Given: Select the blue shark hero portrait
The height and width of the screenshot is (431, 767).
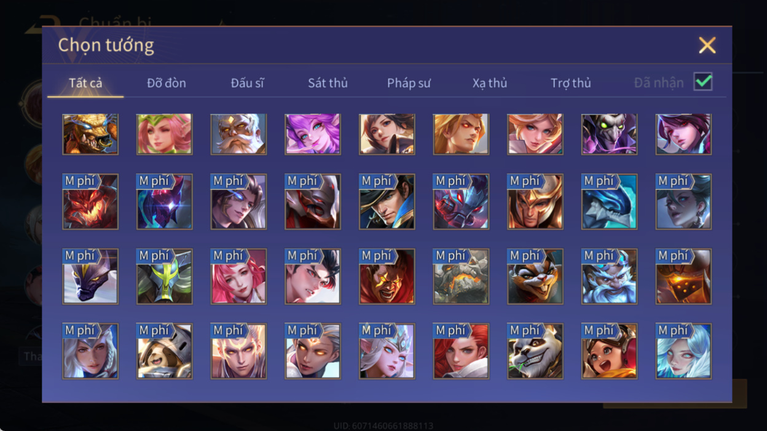Looking at the screenshot, I should (610, 201).
